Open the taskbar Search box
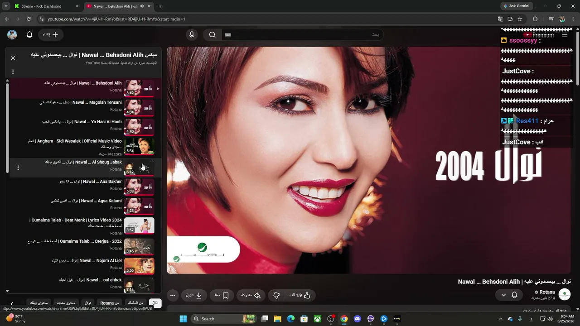 pos(223,319)
